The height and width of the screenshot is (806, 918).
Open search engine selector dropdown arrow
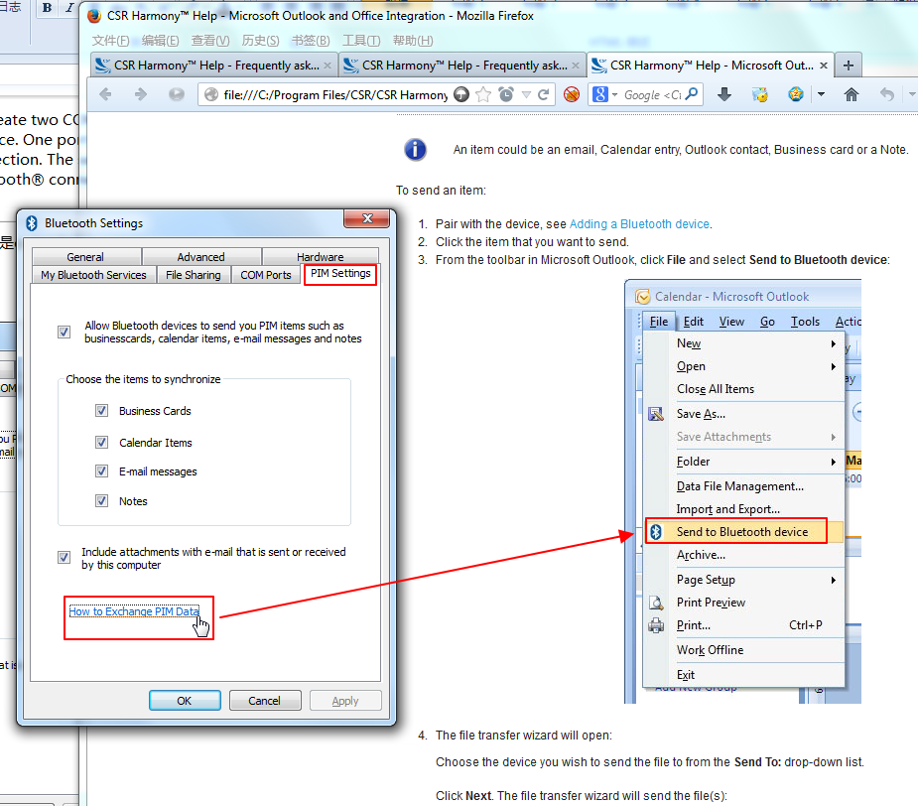coord(614,94)
